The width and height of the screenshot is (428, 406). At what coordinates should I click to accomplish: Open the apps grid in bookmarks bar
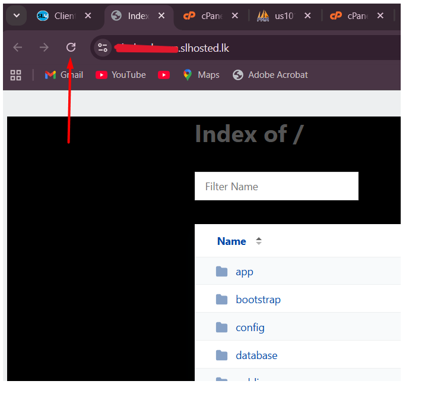[x=16, y=75]
